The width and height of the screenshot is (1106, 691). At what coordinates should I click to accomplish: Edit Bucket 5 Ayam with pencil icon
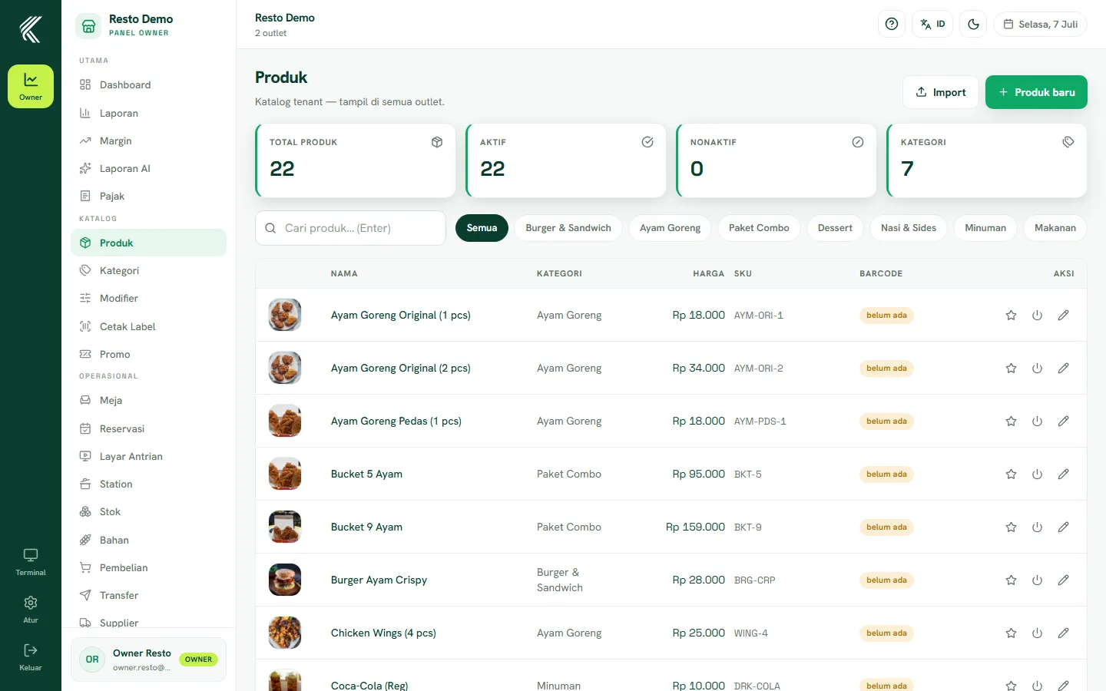point(1063,474)
